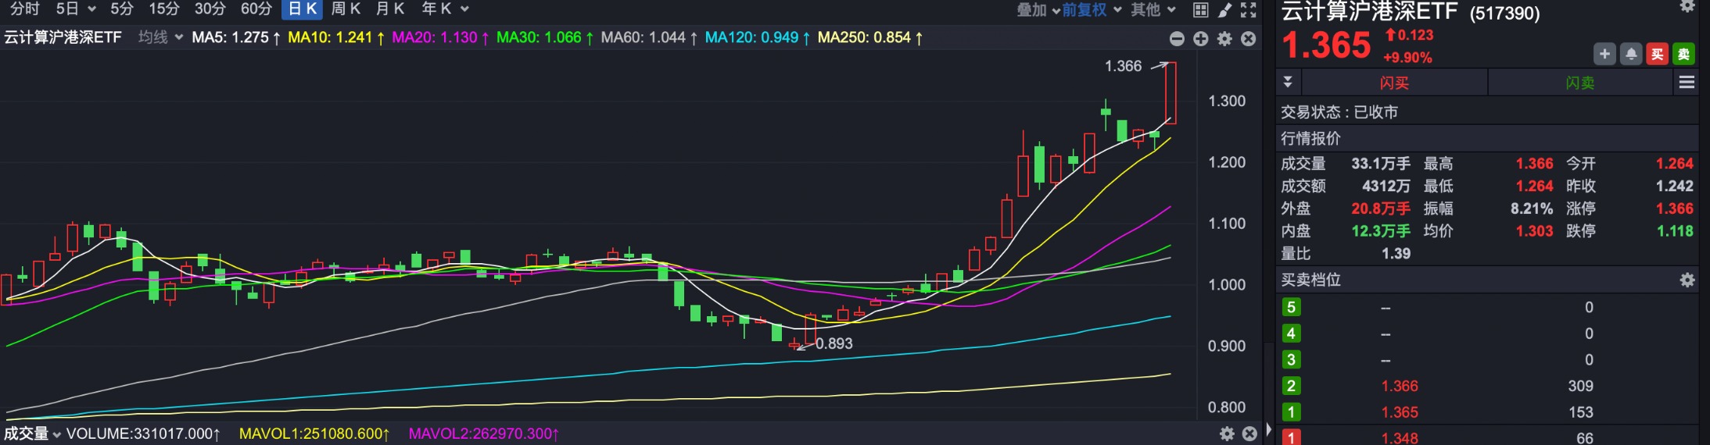
Task: Switch to the 分时 intraday tab
Action: (x=24, y=9)
